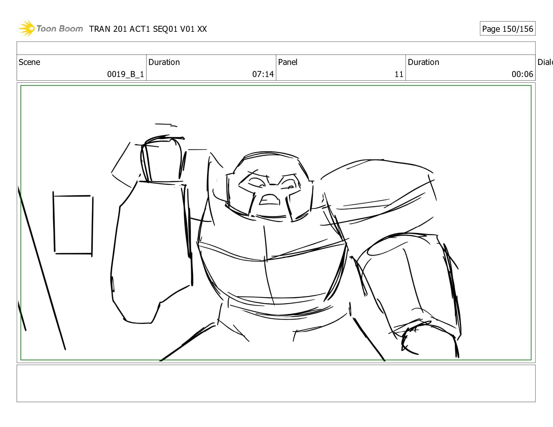553x427 pixels.
Task: Click the robot's angry face in sketch
Action: point(269,191)
